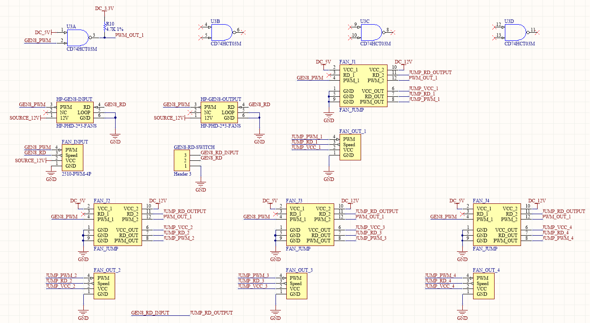Click the GEN8_PWM net label at U3A pin 2

click(x=37, y=40)
